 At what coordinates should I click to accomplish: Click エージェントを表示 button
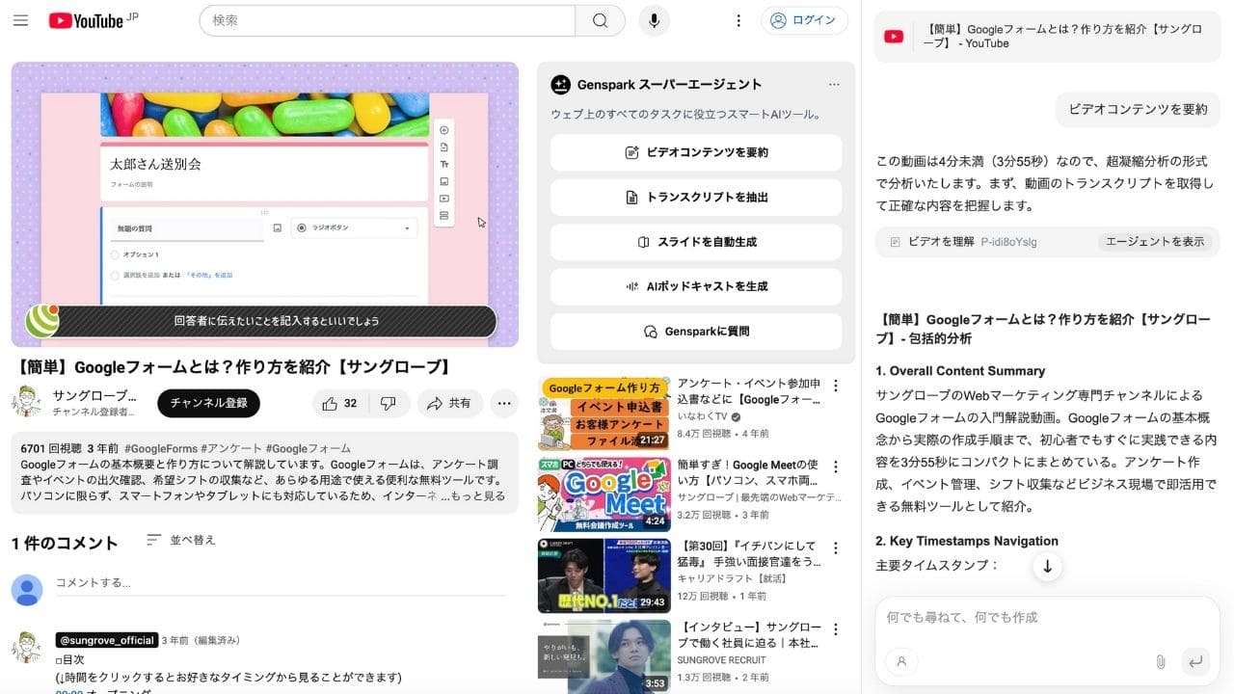pos(1155,242)
